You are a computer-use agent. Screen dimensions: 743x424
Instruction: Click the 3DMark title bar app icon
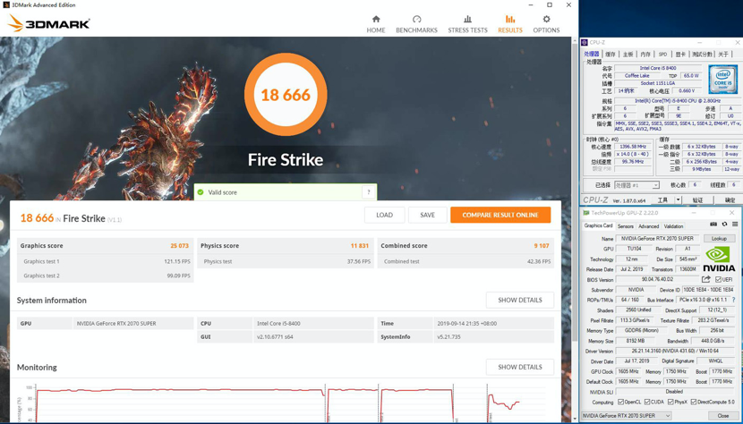point(4,4)
